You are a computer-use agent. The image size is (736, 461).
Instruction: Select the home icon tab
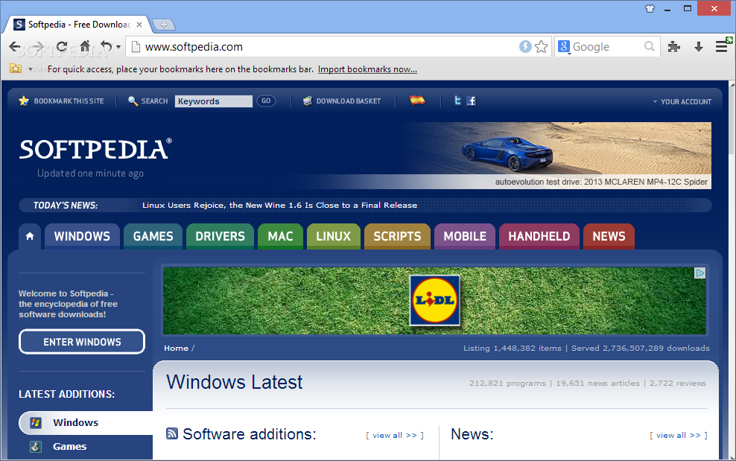pyautogui.click(x=30, y=236)
